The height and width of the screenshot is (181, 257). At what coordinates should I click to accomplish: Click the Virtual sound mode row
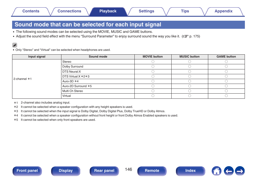coord(98,96)
